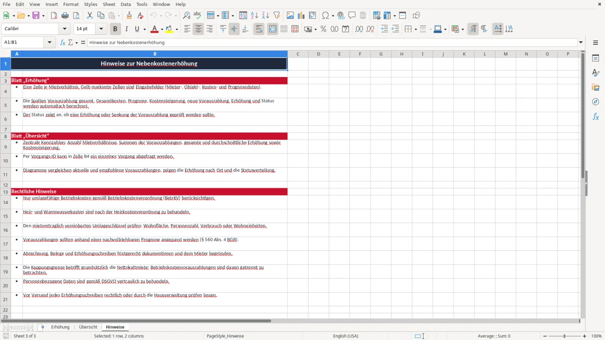Image resolution: width=605 pixels, height=340 pixels.
Task: Format as date
Action: [345, 29]
